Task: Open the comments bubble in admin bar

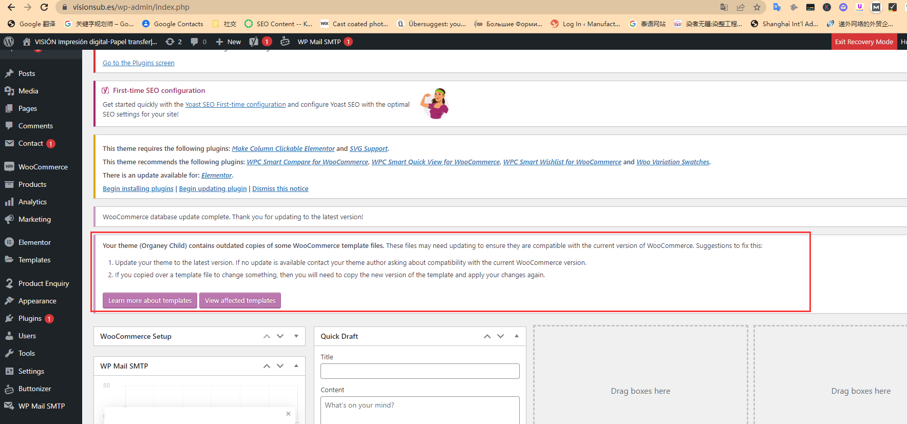Action: tap(198, 42)
